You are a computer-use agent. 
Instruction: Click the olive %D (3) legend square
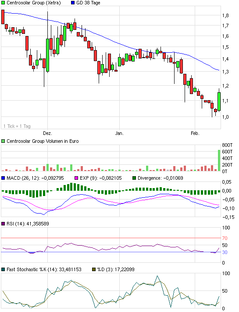point(94,270)
